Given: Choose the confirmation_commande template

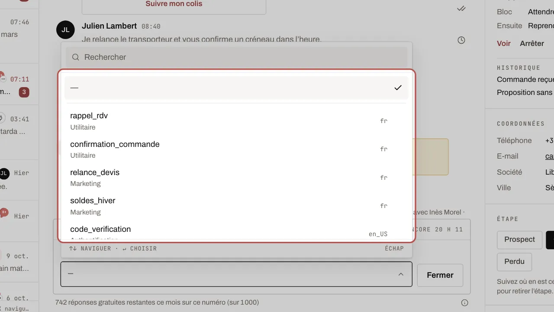Looking at the screenshot, I should pos(236,149).
